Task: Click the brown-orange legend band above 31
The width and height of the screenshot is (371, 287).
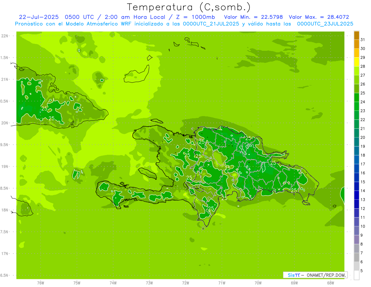Action: point(356,35)
